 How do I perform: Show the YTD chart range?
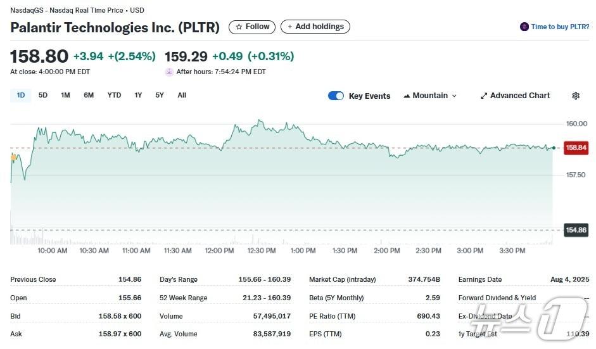coord(114,95)
